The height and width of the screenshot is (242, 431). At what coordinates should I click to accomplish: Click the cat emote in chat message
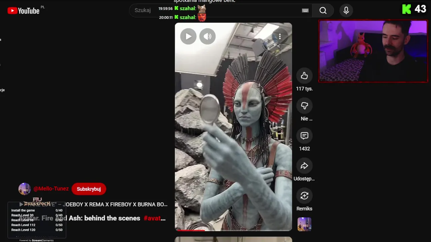click(202, 8)
